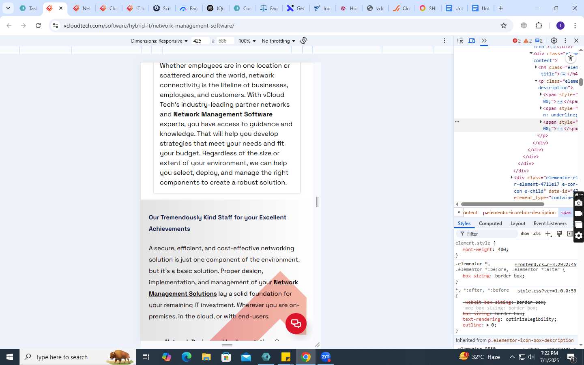This screenshot has width=584, height=365.
Task: Open the tab search dropdown arrow
Action: pyautogui.click(x=8, y=8)
